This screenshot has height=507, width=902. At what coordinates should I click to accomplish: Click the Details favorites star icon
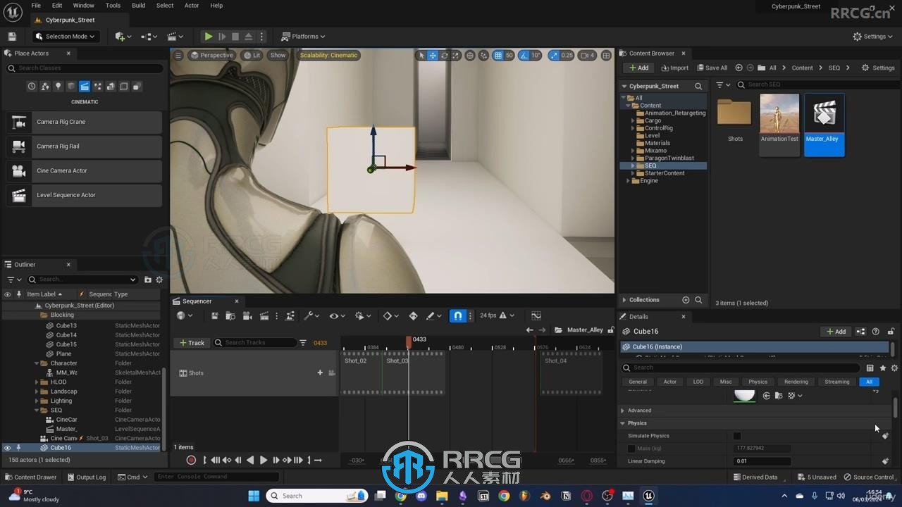point(882,368)
